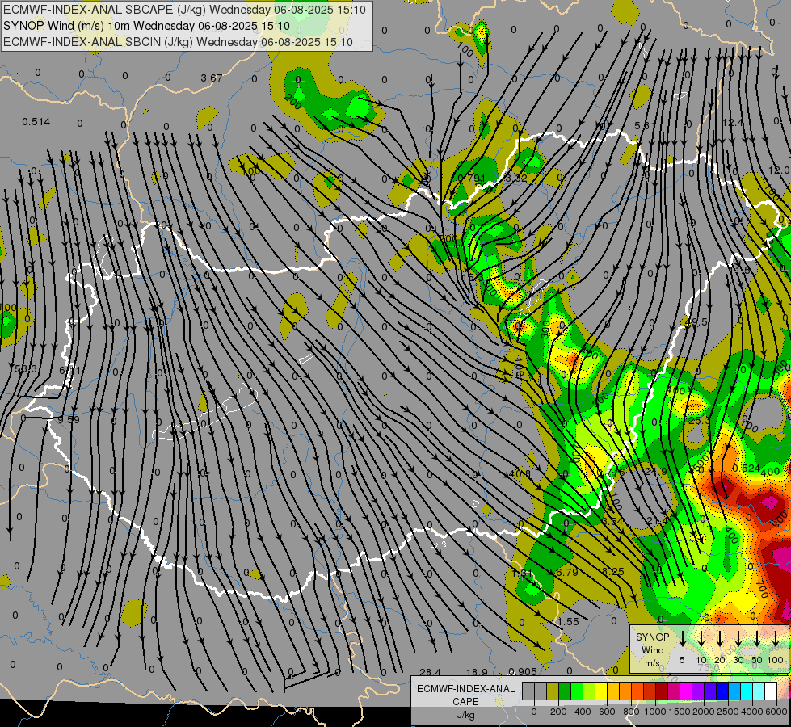Click the 1500 tick label on CAPE scale

[x=680, y=712]
